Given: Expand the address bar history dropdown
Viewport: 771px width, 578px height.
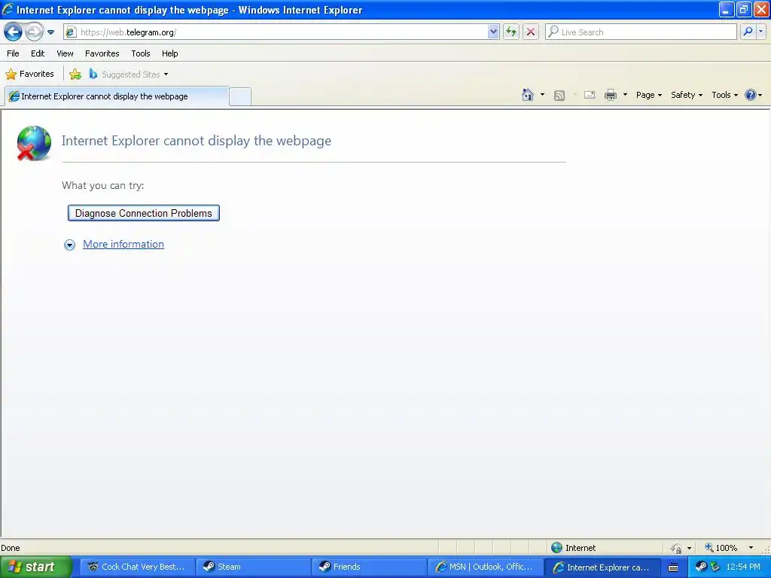Looking at the screenshot, I should tap(493, 32).
